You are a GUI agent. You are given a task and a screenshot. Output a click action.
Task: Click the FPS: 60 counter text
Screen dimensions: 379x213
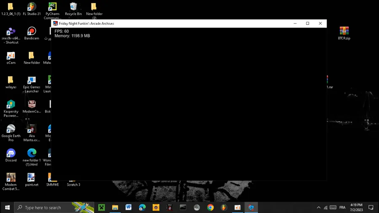tap(61, 32)
